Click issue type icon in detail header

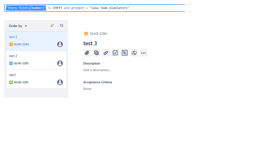coord(86,34)
